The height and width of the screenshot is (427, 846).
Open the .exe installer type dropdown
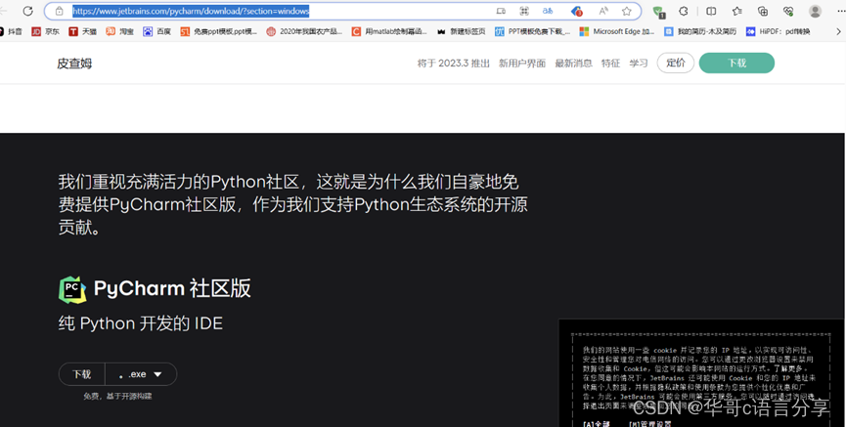141,374
